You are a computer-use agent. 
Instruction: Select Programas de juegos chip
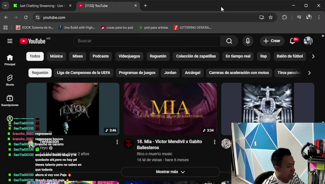click(137, 73)
